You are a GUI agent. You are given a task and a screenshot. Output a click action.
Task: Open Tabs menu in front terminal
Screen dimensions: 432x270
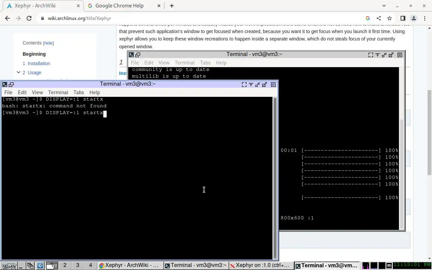coord(79,92)
